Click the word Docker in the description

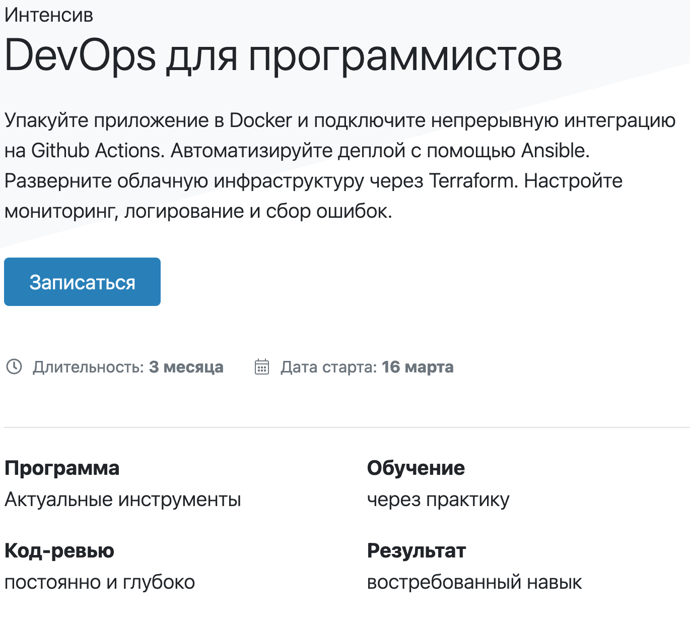click(260, 120)
